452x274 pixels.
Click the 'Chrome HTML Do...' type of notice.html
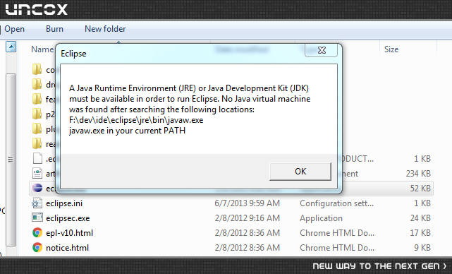coord(337,248)
